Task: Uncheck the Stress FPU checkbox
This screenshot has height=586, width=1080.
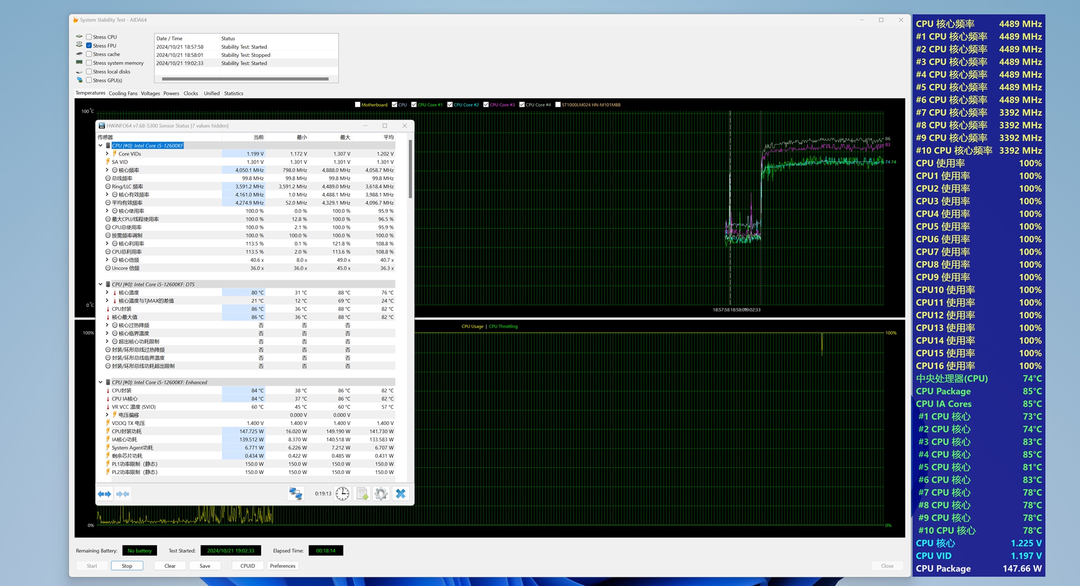Action: point(89,46)
